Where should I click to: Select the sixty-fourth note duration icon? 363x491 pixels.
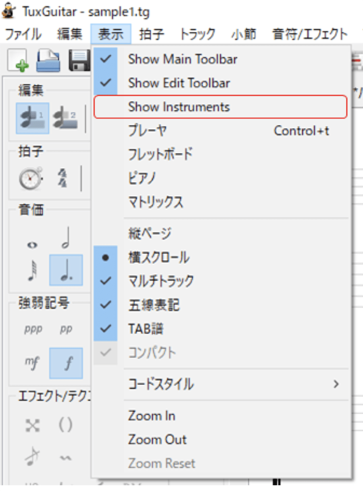(x=32, y=270)
